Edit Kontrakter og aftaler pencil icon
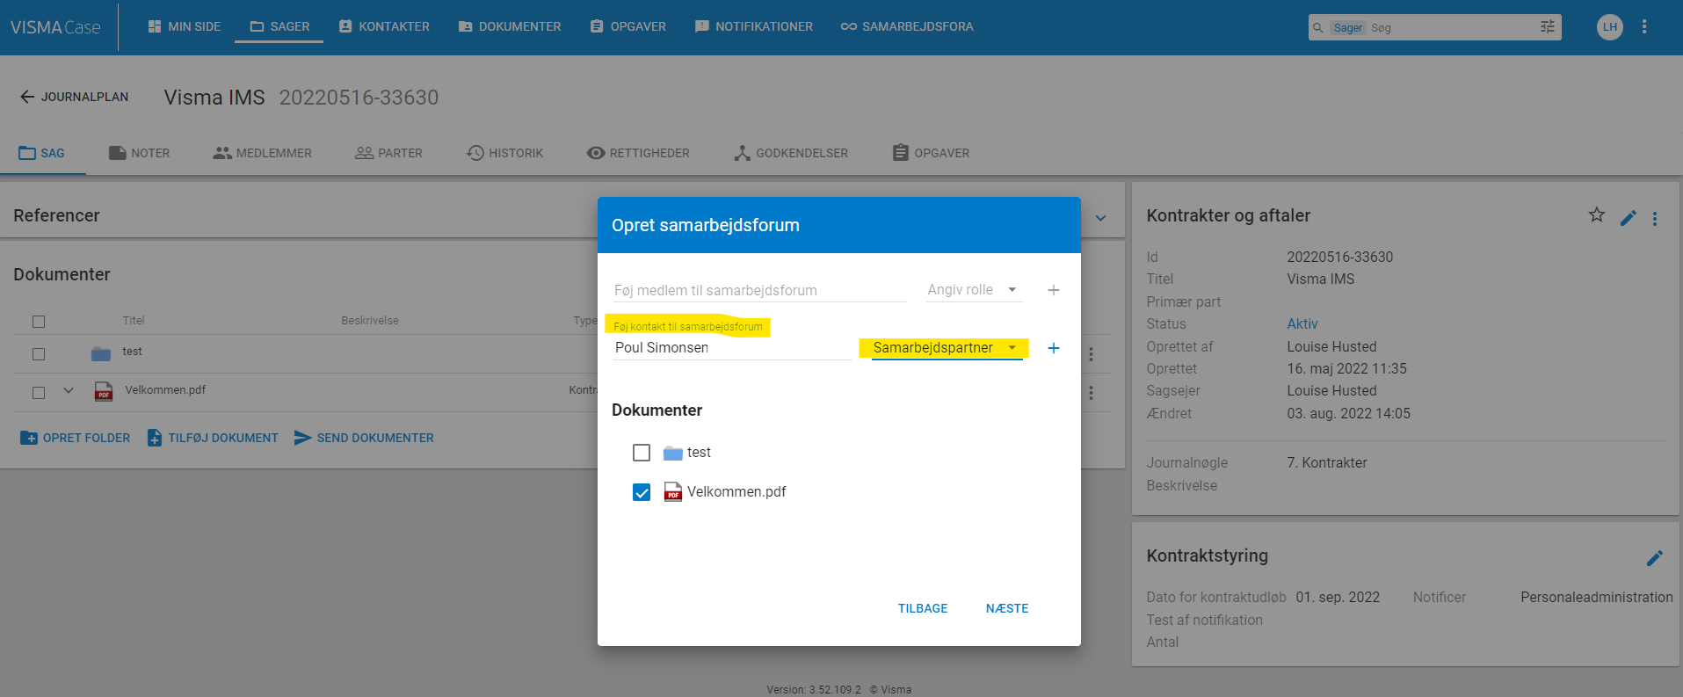Image resolution: width=1683 pixels, height=697 pixels. 1629,218
